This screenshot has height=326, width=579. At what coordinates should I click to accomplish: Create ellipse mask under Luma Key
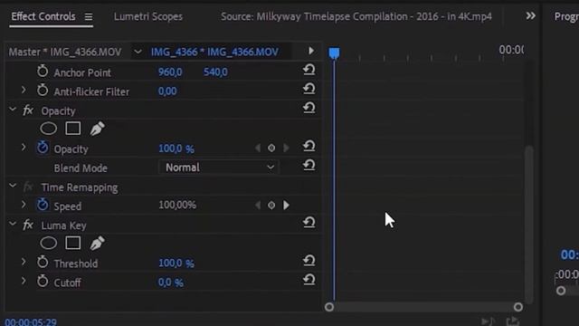pos(48,244)
